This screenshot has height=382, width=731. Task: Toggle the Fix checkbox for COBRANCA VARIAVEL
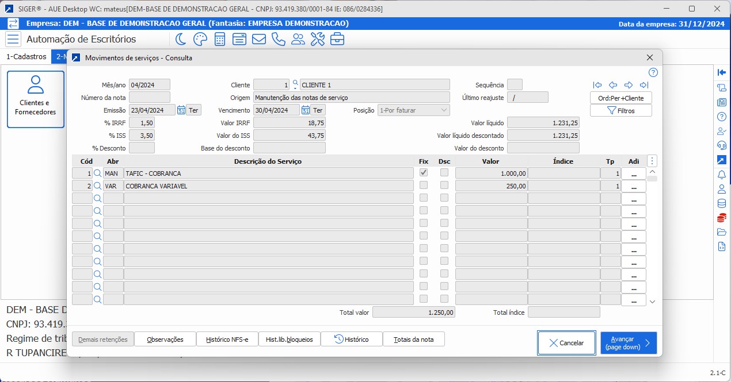click(x=424, y=186)
